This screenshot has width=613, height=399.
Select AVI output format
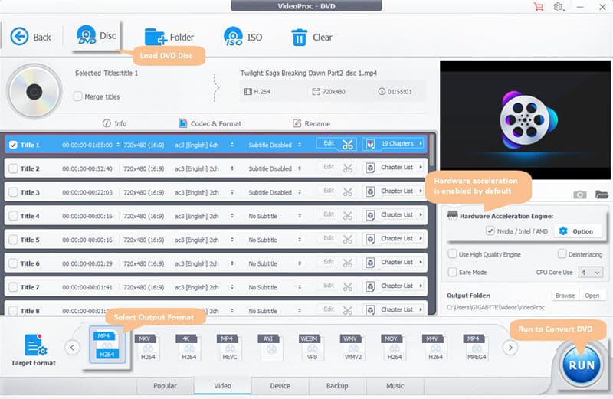(271, 347)
